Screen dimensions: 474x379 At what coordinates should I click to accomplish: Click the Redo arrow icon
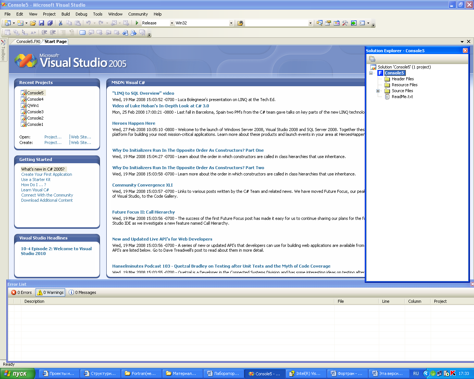pos(101,23)
